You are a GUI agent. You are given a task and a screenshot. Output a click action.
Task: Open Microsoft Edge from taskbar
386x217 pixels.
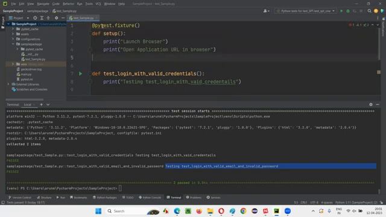[x=177, y=211]
